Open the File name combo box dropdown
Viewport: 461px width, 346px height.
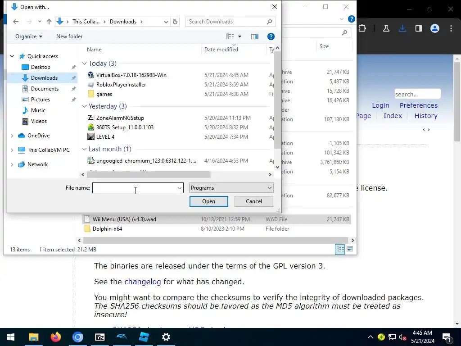(x=179, y=188)
